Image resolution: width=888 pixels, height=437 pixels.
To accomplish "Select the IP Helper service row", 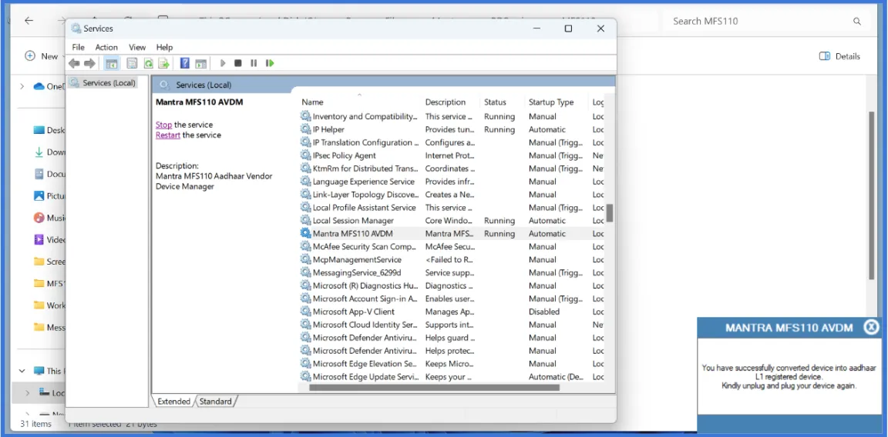I will pyautogui.click(x=452, y=129).
